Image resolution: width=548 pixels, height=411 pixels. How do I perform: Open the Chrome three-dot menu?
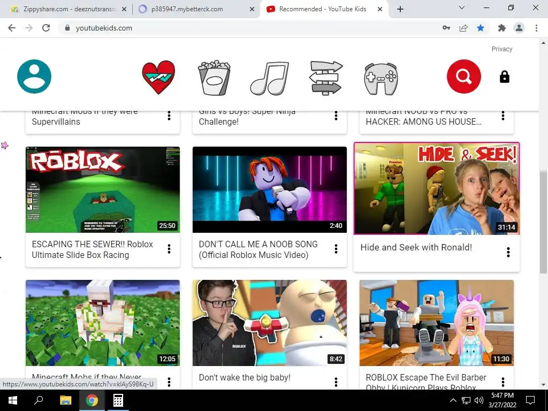point(536,28)
